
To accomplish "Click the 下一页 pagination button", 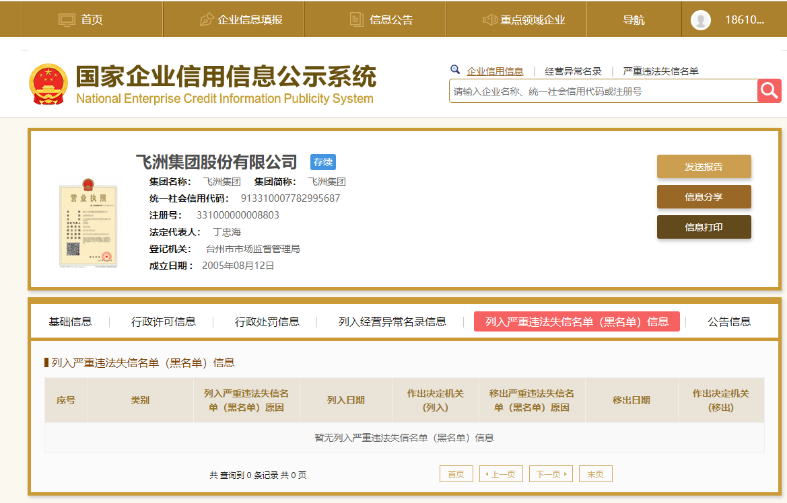I will 551,474.
